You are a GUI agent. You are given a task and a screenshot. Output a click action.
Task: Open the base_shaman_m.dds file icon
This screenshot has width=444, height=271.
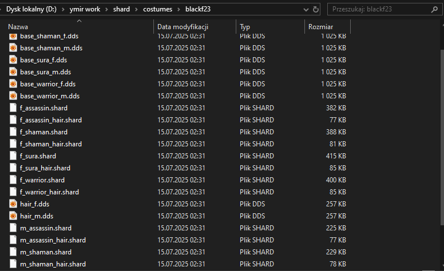pos(14,48)
